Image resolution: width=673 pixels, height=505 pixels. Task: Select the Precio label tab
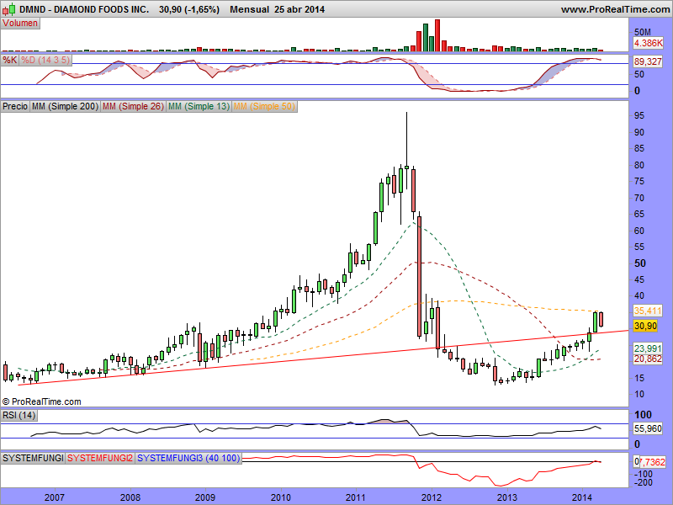(x=15, y=106)
